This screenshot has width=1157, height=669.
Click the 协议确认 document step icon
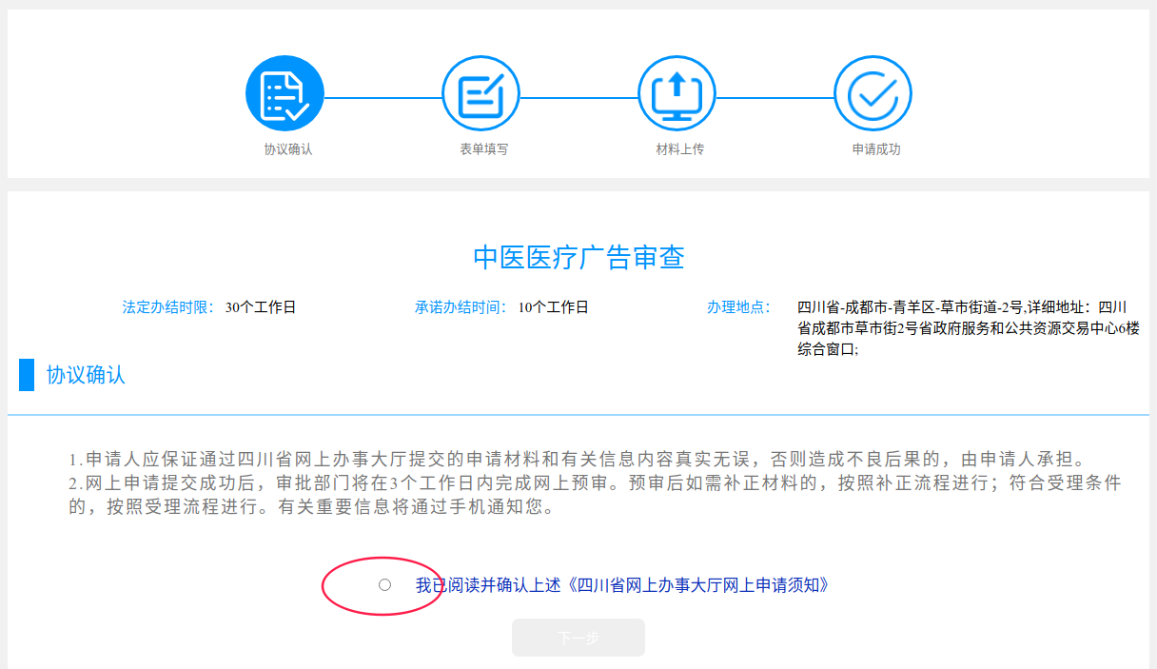point(284,93)
